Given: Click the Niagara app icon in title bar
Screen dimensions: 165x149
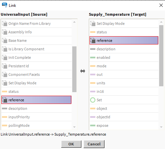Looking at the screenshot, I should coord(5,5).
